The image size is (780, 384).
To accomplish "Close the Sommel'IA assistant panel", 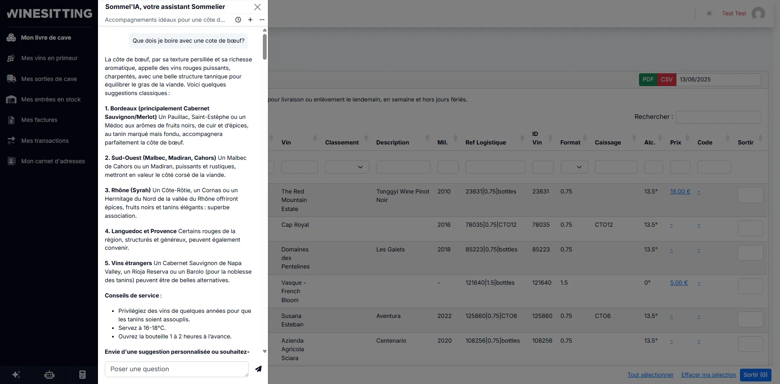I will tap(257, 7).
